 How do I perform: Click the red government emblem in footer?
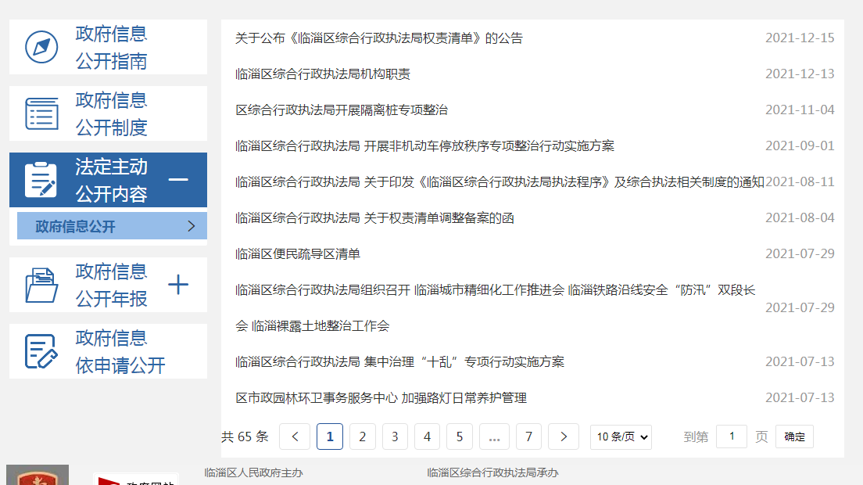tap(37, 476)
